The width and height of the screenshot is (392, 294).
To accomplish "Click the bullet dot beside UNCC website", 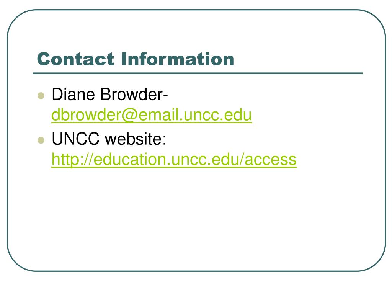I will coord(41,140).
